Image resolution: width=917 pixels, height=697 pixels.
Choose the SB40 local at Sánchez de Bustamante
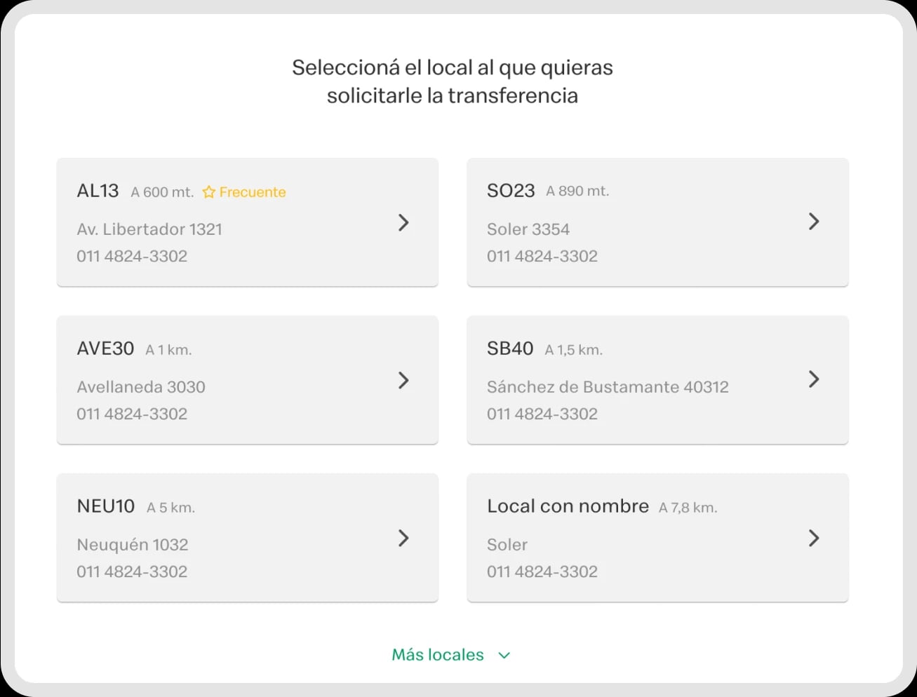click(657, 380)
